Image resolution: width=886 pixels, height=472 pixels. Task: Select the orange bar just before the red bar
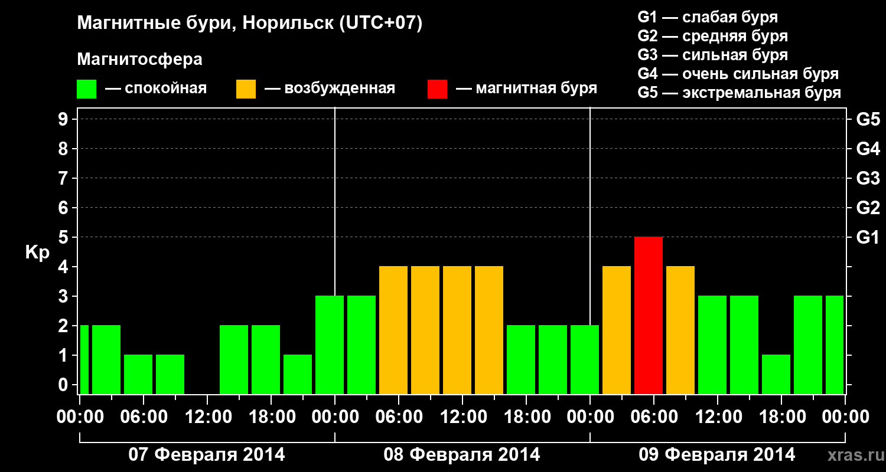click(617, 330)
